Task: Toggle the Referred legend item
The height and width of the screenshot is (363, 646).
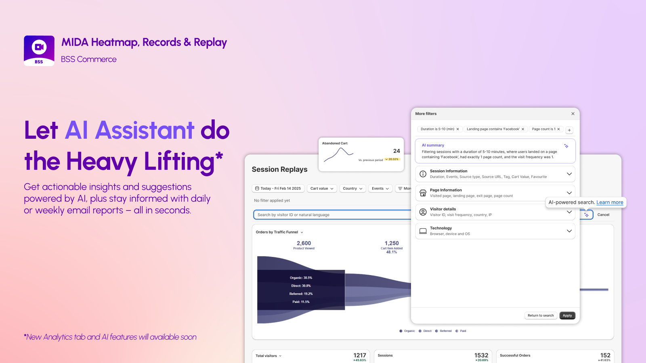Action: (443, 331)
